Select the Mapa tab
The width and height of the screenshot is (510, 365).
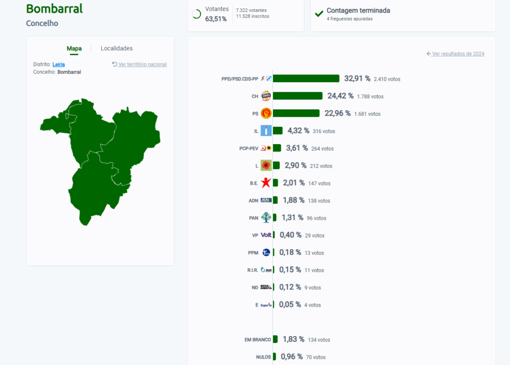74,48
